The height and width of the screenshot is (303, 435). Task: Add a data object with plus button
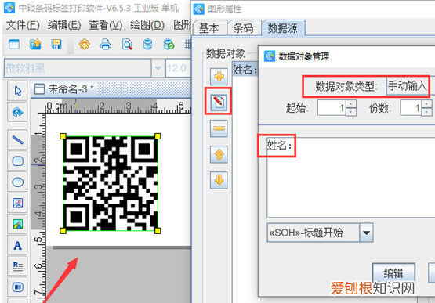point(219,77)
